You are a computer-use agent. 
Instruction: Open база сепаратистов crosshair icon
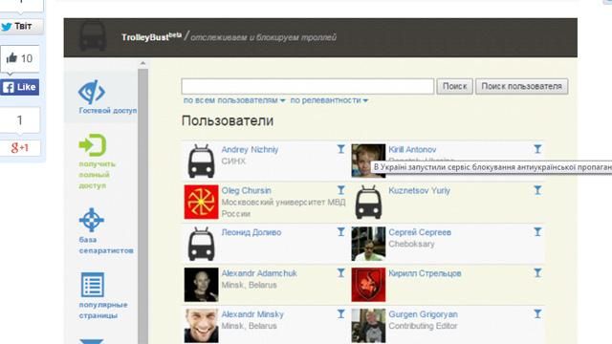(92, 220)
